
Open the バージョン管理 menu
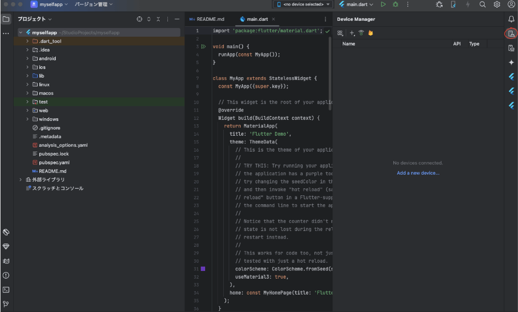(x=94, y=4)
